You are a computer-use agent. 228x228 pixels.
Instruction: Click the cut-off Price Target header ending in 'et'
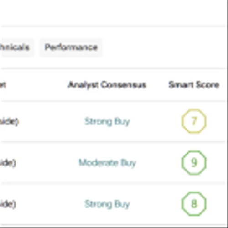[3, 85]
